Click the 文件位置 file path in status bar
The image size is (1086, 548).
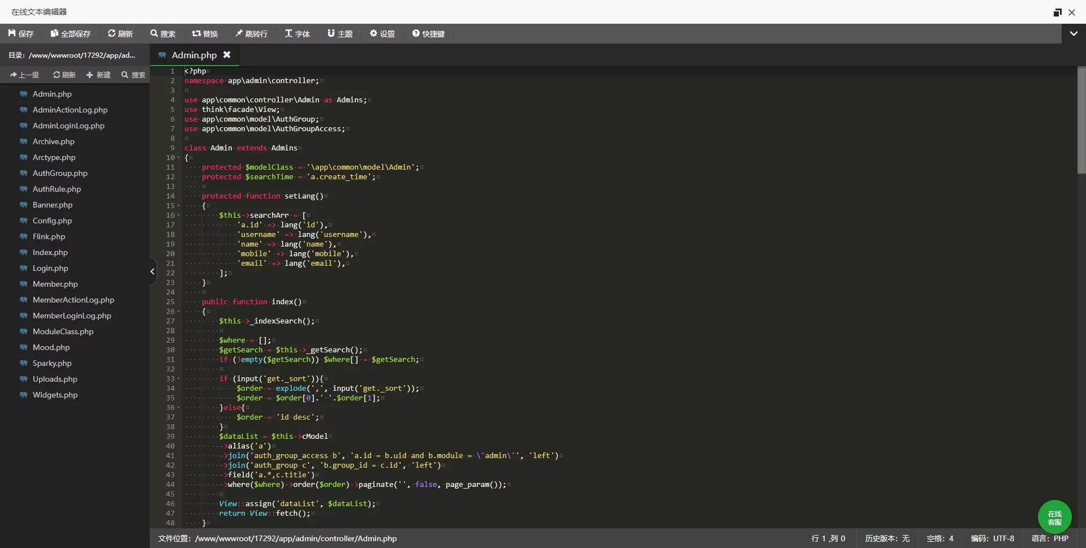pyautogui.click(x=277, y=538)
